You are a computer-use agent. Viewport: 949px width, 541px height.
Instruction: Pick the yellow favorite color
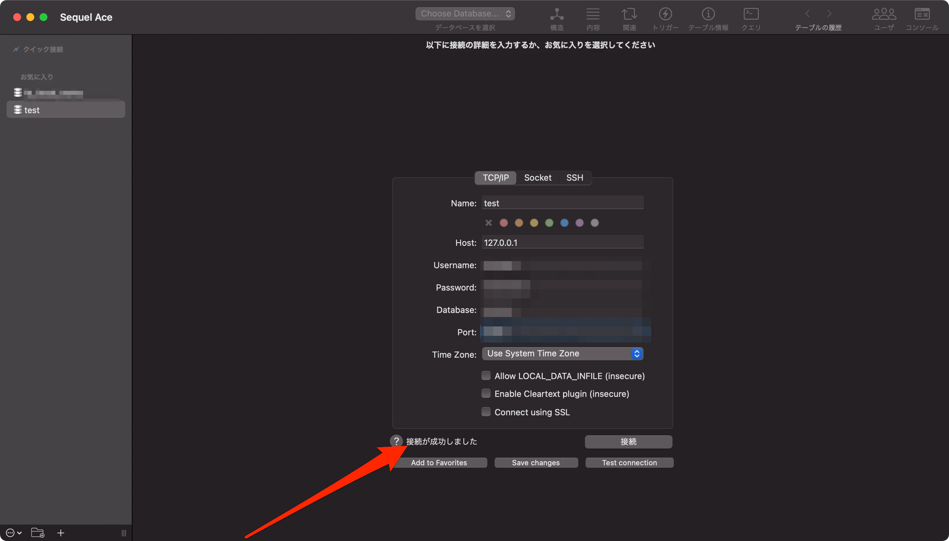coord(534,222)
